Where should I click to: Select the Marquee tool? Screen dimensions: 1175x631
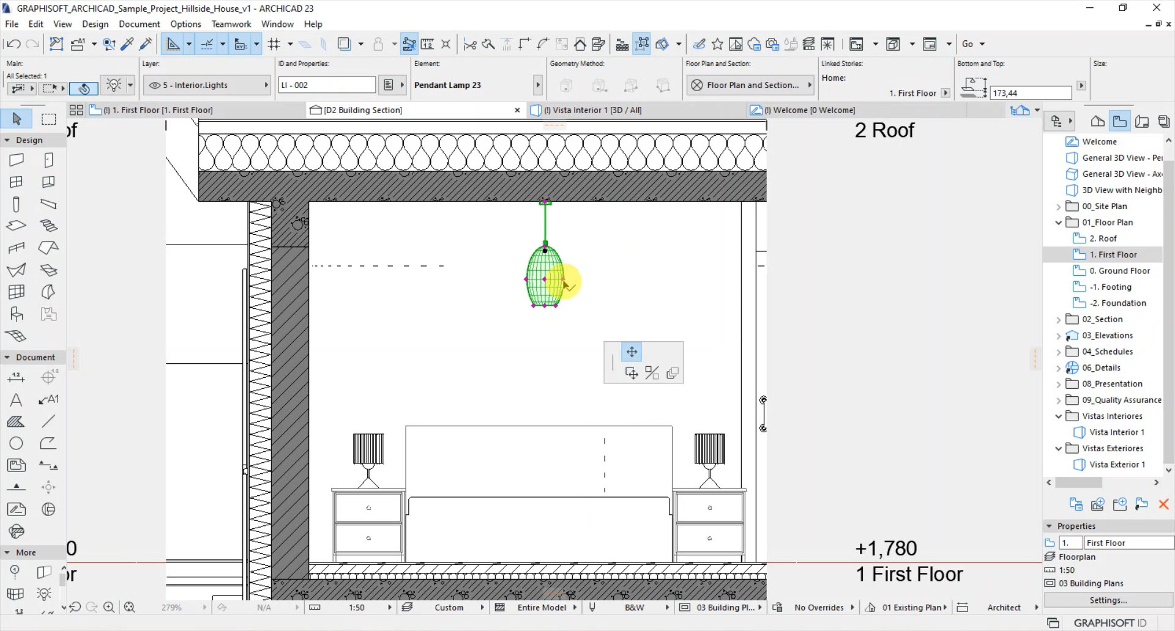48,119
